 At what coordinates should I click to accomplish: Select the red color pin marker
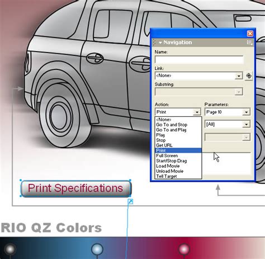click(184, 249)
